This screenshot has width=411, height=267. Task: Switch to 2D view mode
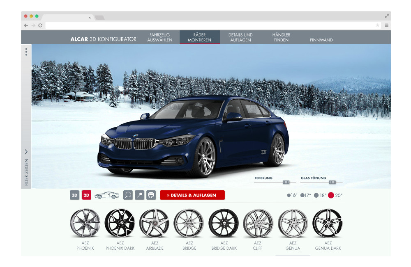click(86, 195)
